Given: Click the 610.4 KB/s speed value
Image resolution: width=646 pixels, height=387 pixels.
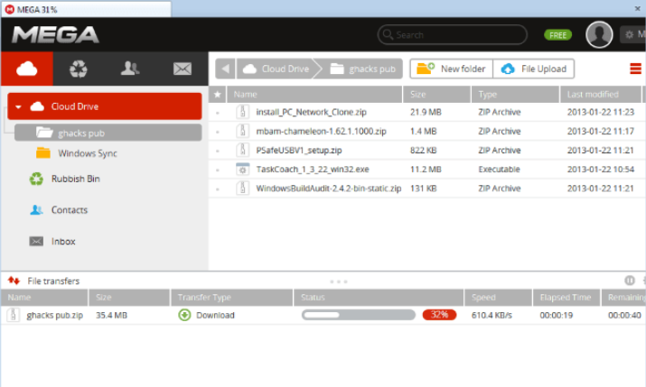Looking at the screenshot, I should pos(492,316).
